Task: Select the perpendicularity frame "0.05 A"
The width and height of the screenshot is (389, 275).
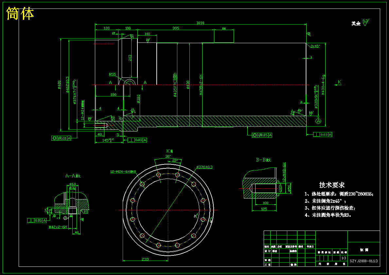Action: coord(37,220)
